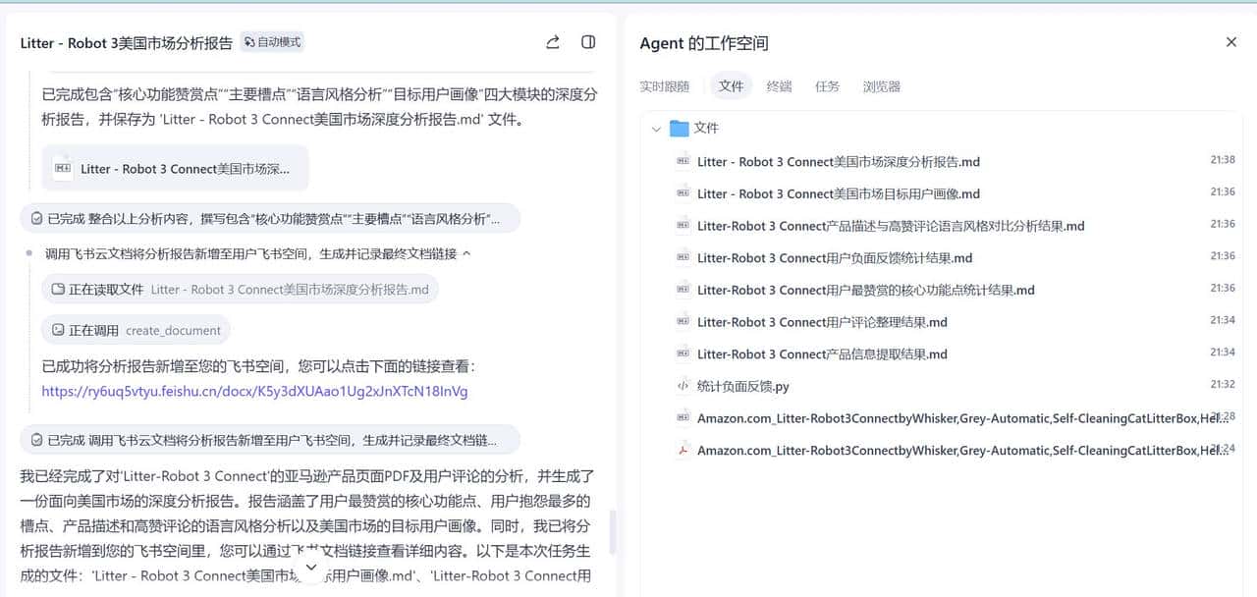Open the split-view panel icon top right of chat
This screenshot has height=597, width=1257.
pyautogui.click(x=590, y=42)
